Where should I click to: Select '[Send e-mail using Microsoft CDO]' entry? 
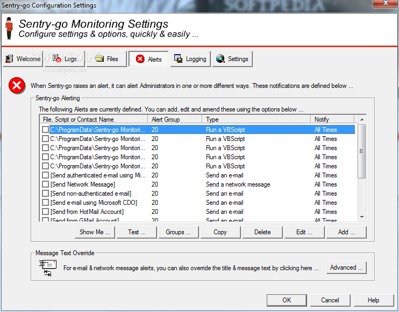point(94,203)
